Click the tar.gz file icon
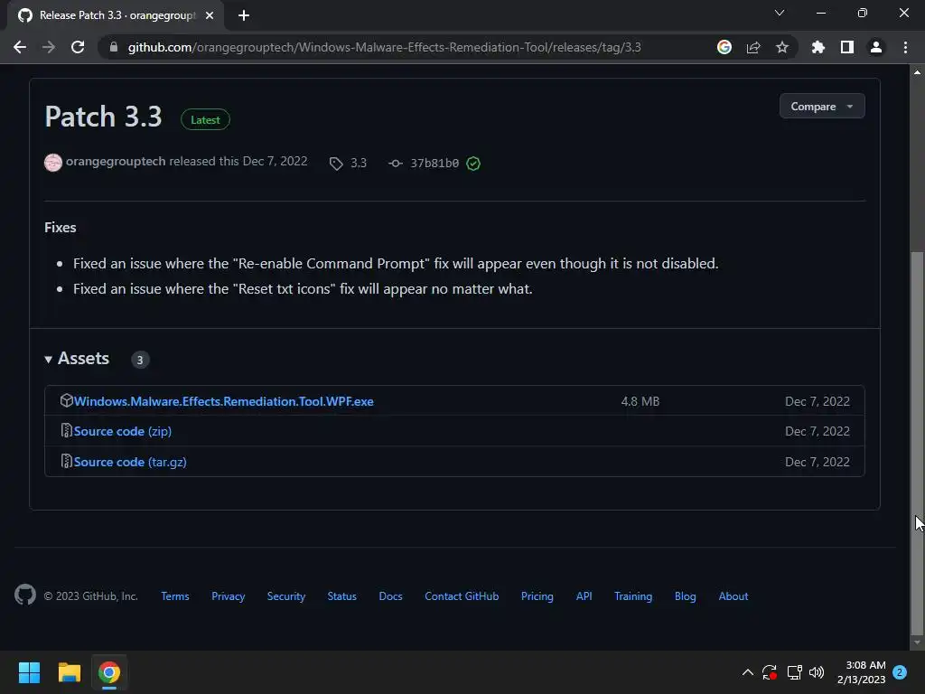The width and height of the screenshot is (925, 694). coord(67,461)
